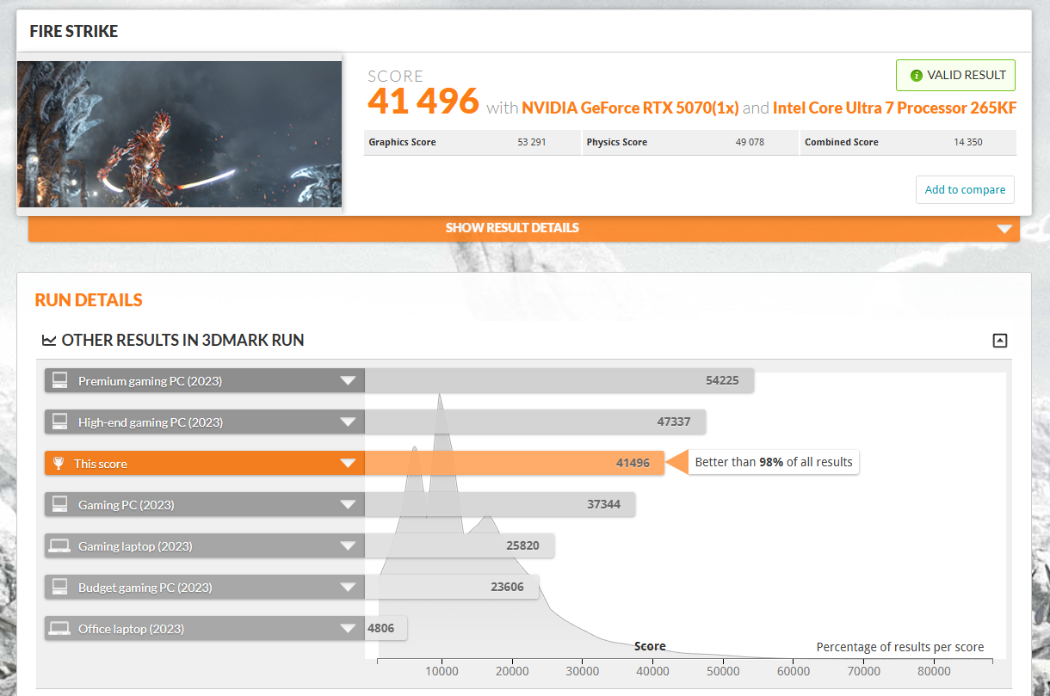Collapse the Other Results in 3DMark Run section

(x=999, y=341)
